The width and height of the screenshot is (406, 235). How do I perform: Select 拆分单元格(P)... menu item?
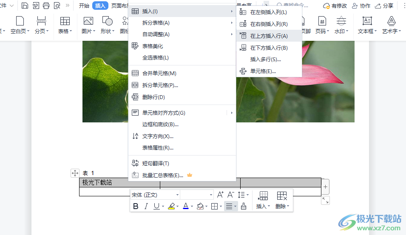[182, 85]
